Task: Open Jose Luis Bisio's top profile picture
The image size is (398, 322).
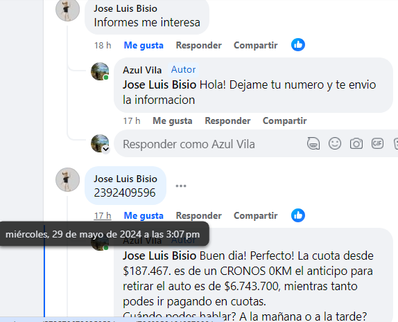Action: [x=67, y=10]
